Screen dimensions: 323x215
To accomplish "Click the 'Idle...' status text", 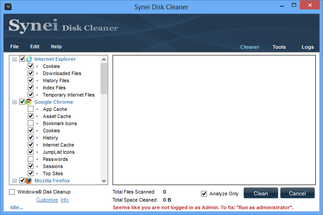I will pyautogui.click(x=17, y=207).
